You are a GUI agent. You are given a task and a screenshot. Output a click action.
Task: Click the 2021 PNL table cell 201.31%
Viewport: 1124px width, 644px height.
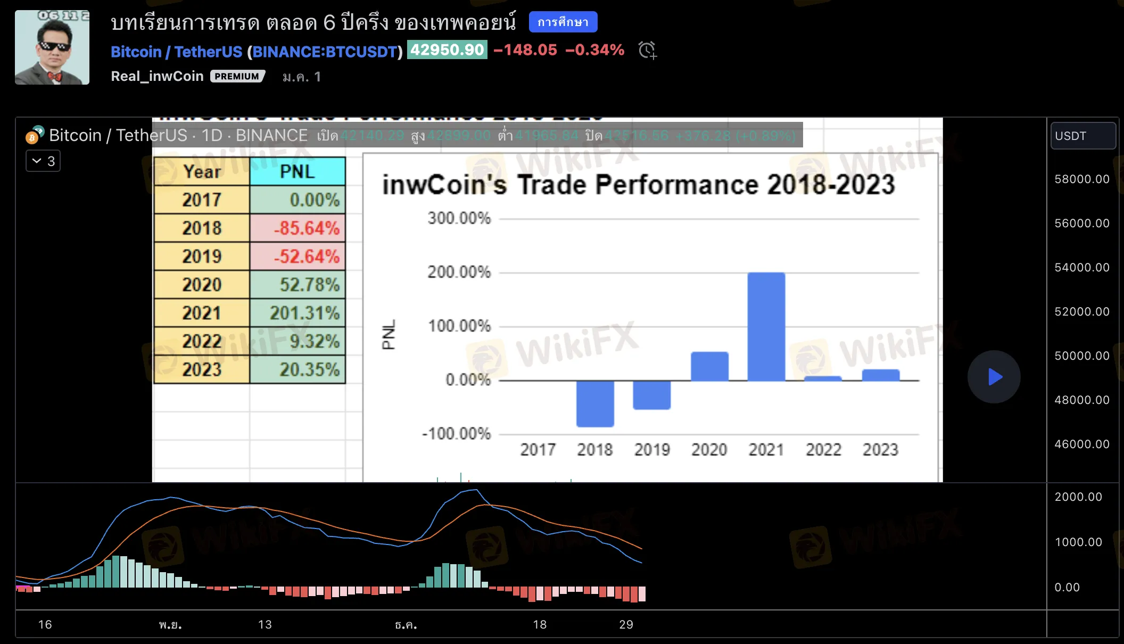pyautogui.click(x=298, y=313)
